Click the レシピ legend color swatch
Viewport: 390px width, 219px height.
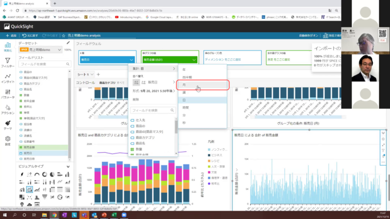pyautogui.click(x=209, y=161)
